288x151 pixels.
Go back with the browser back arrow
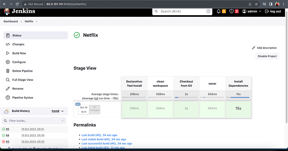click(5, 4)
